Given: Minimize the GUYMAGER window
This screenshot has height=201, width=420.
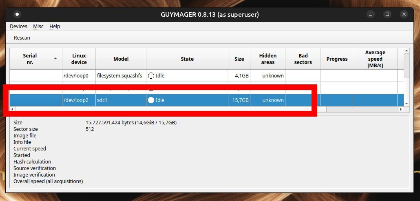Looking at the screenshot, I should click(x=371, y=14).
